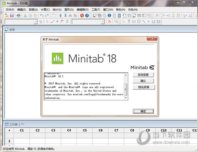Viewport: 198px width, 152px height.
Task: Open the 工具(T) menu
Action: (96, 10)
